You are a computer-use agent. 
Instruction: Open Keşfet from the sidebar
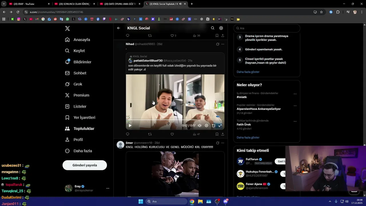click(75, 51)
